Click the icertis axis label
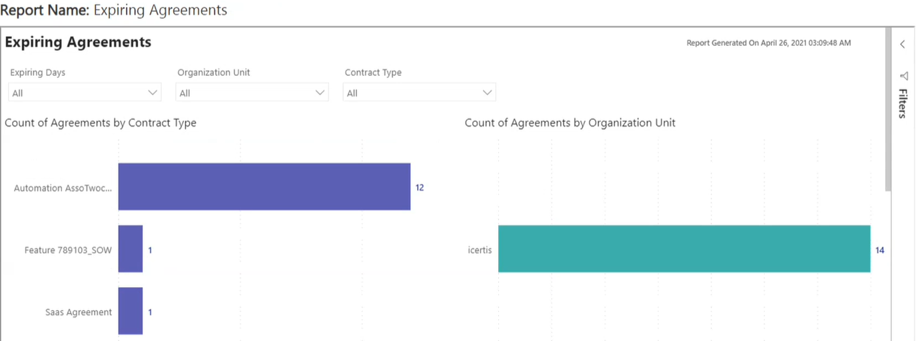 (x=480, y=250)
